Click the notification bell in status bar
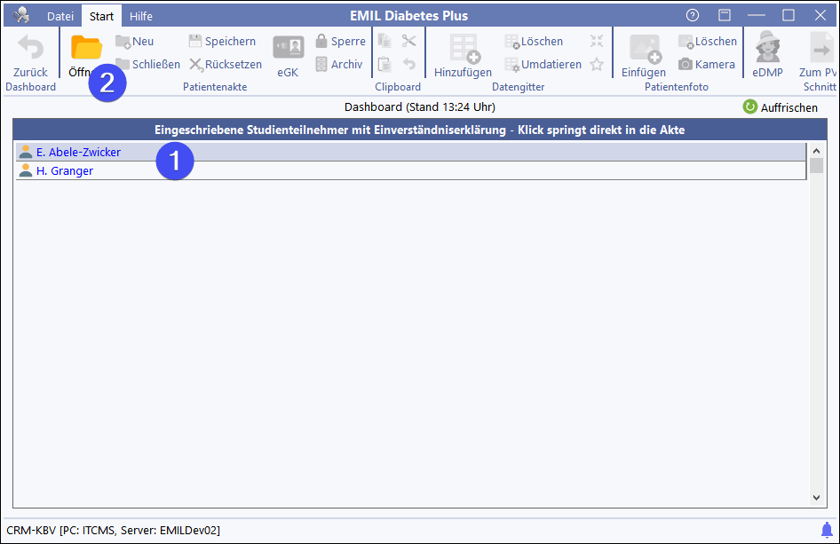The image size is (840, 544). [827, 530]
